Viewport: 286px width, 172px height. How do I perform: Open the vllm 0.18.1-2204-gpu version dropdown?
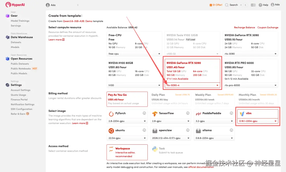[x=258, y=121]
